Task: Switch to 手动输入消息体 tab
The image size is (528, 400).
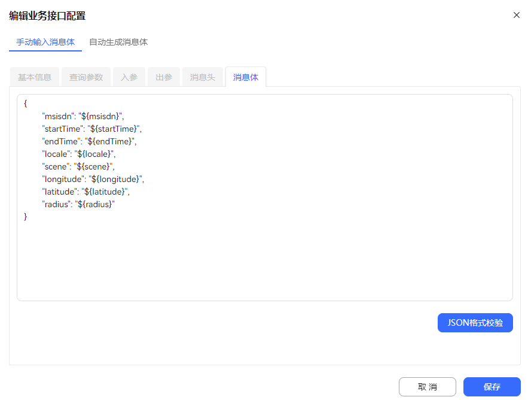Action: pyautogui.click(x=45, y=42)
